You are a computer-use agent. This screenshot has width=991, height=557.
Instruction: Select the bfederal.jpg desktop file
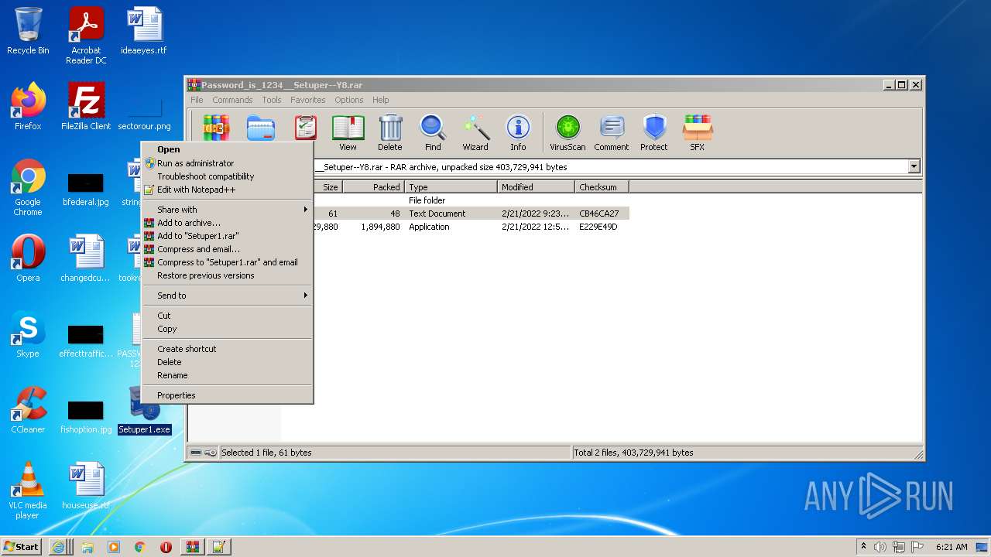coord(86,190)
